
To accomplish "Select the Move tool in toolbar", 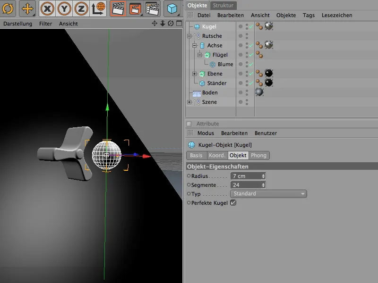I will (x=27, y=8).
